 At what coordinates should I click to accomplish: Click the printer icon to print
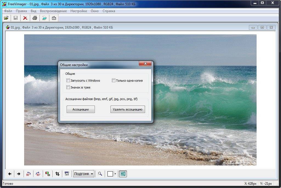35,18
